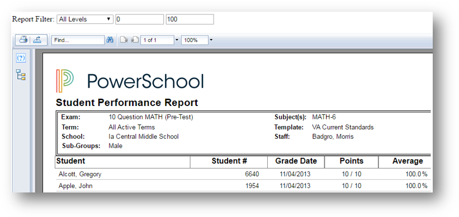
Task: Print the report using the printer icon
Action: click(x=23, y=40)
